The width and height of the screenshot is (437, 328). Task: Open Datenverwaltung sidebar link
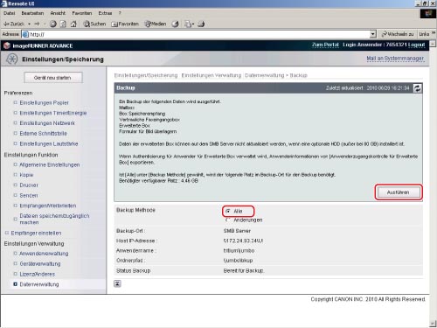click(x=39, y=284)
